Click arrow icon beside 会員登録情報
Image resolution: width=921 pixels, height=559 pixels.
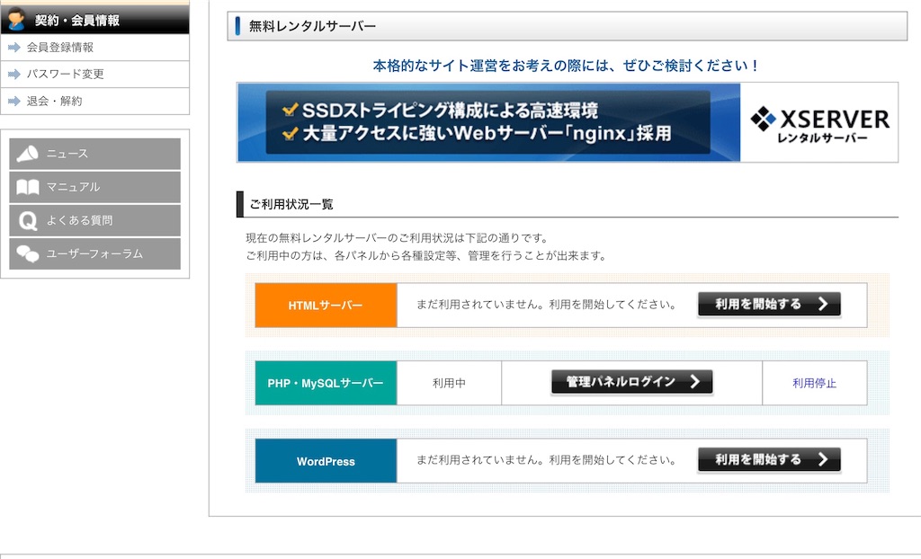[14, 48]
